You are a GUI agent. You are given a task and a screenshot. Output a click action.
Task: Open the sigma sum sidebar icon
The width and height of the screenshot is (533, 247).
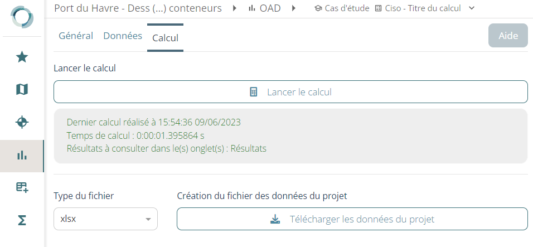[x=22, y=220]
